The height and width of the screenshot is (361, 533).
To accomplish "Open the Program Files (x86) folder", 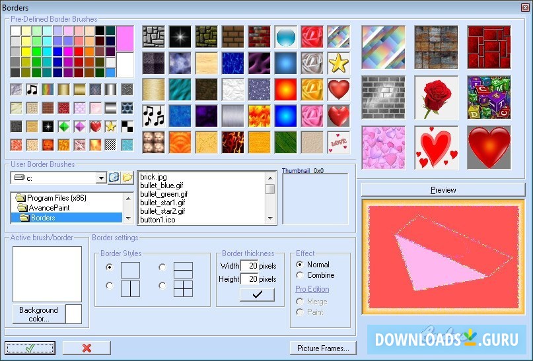I will 51,197.
